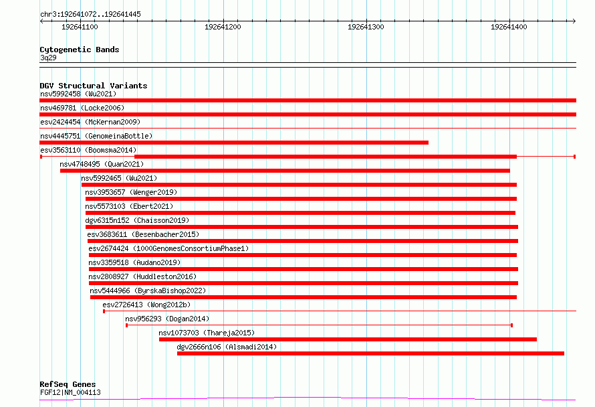Image resolution: width=595 pixels, height=407 pixels.
Task: Click the nsv5444966 (ByrskaBishop2022) variant label
Action: [148, 291]
